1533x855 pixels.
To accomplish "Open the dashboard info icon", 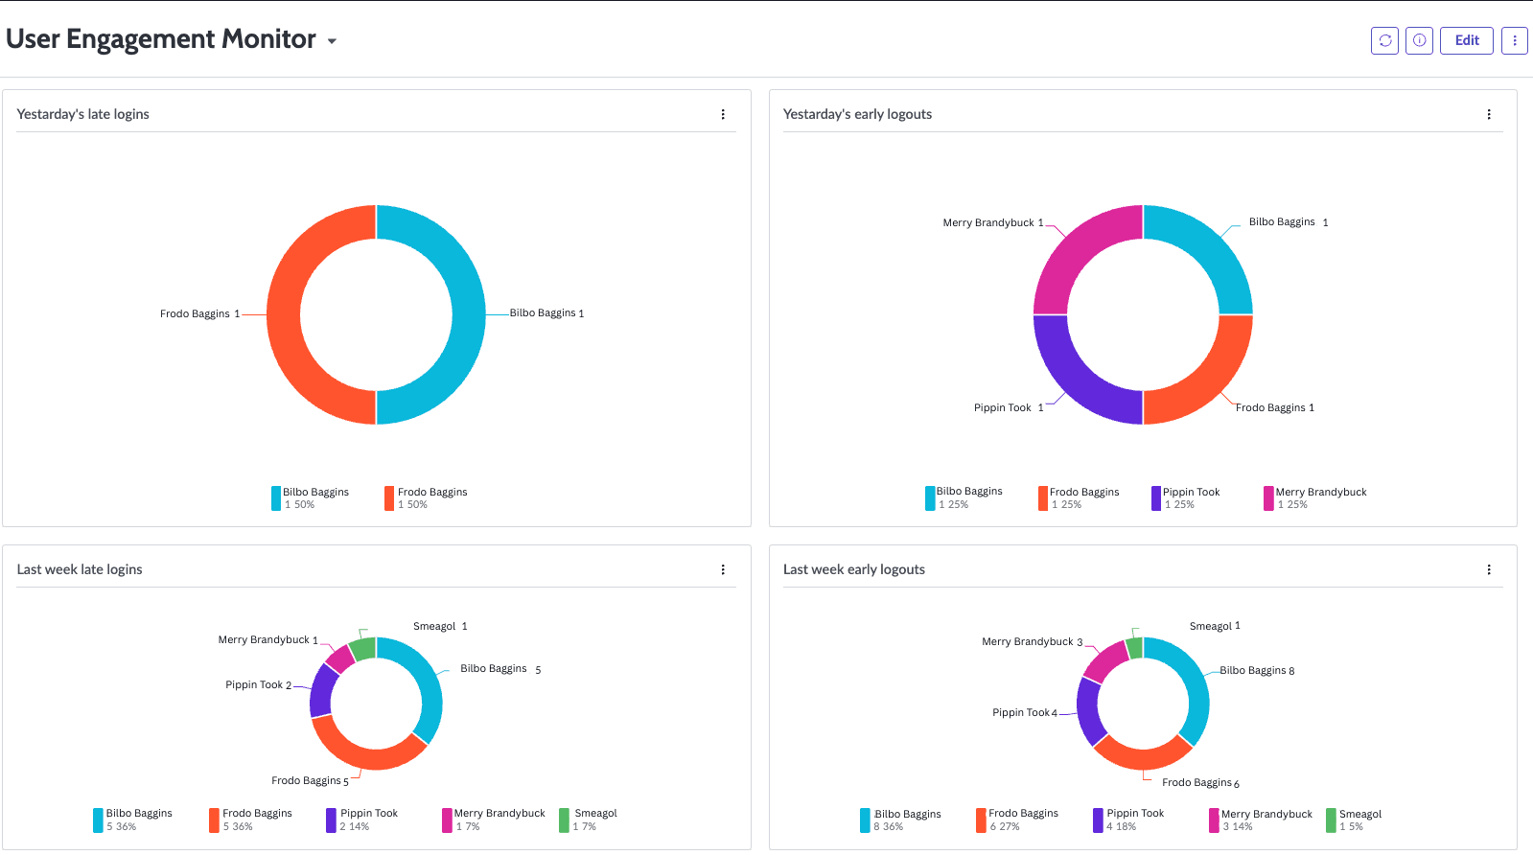I will pyautogui.click(x=1419, y=40).
